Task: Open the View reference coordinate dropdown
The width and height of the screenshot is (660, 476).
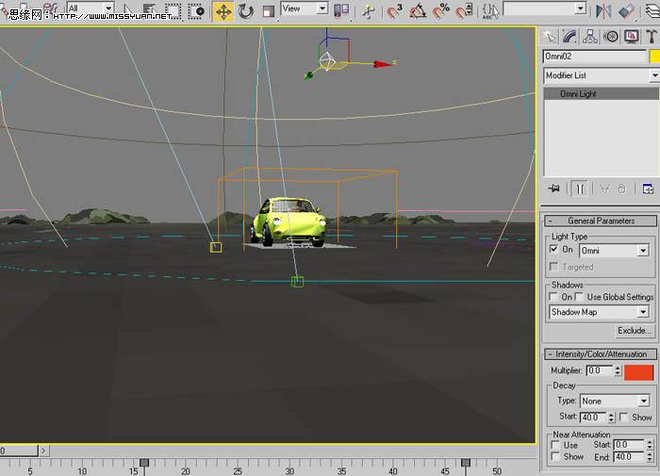Action: [x=304, y=8]
